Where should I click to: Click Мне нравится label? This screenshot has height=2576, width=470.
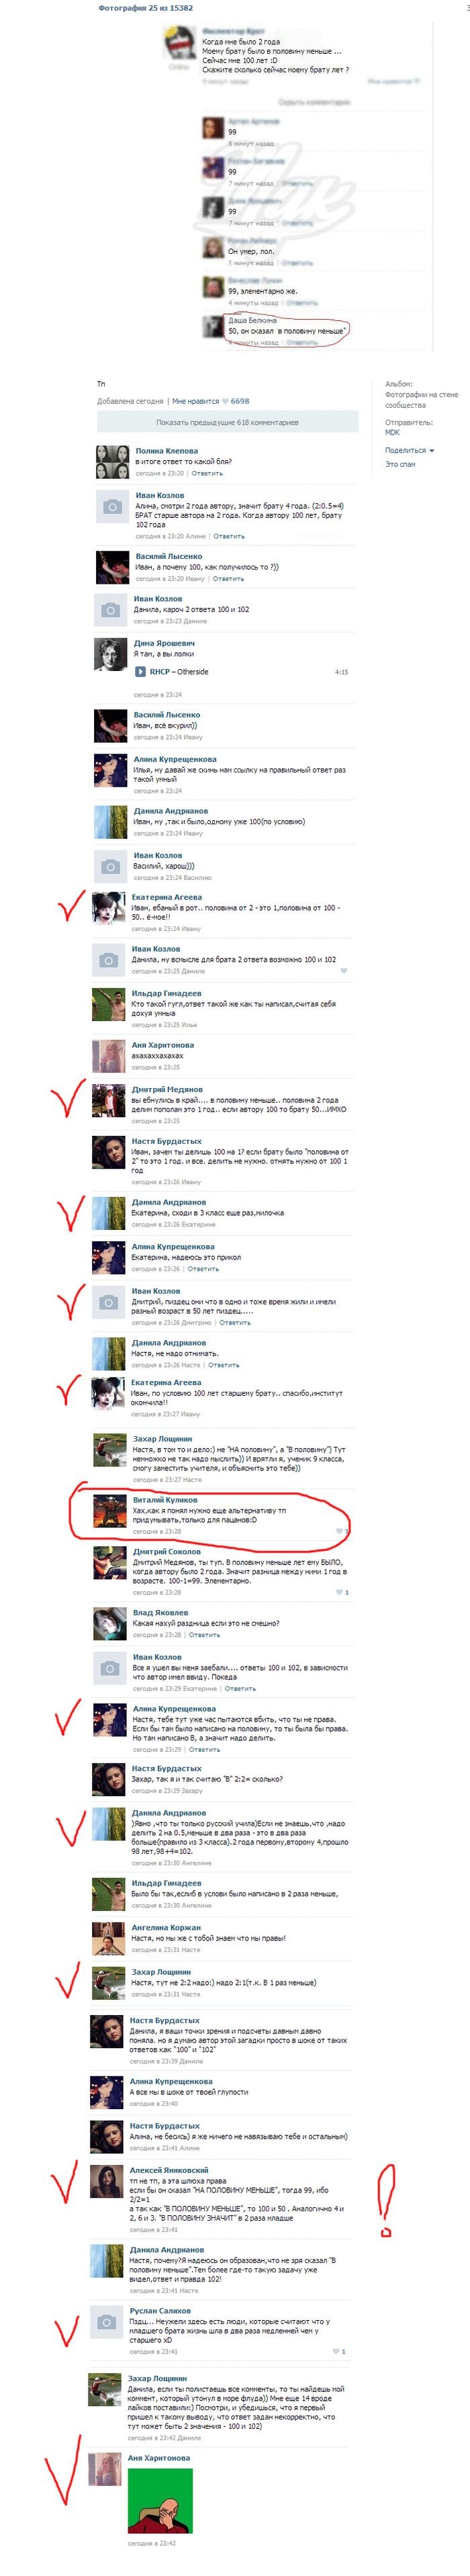(193, 401)
